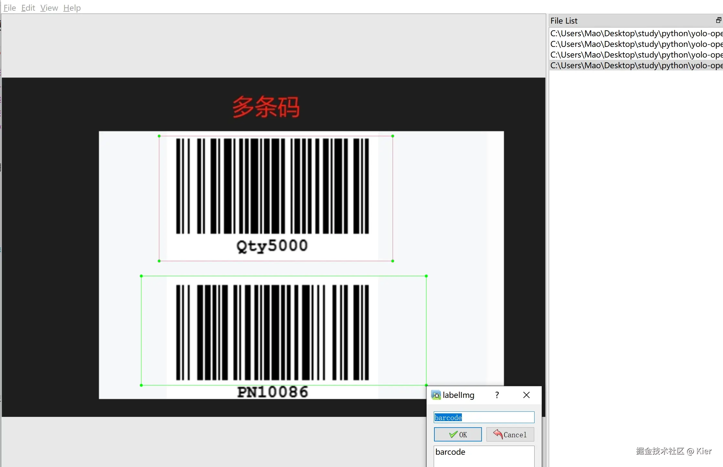723x467 pixels.
Task: Click top-left vertex of Qty5000 bounding box
Action: pyautogui.click(x=159, y=136)
